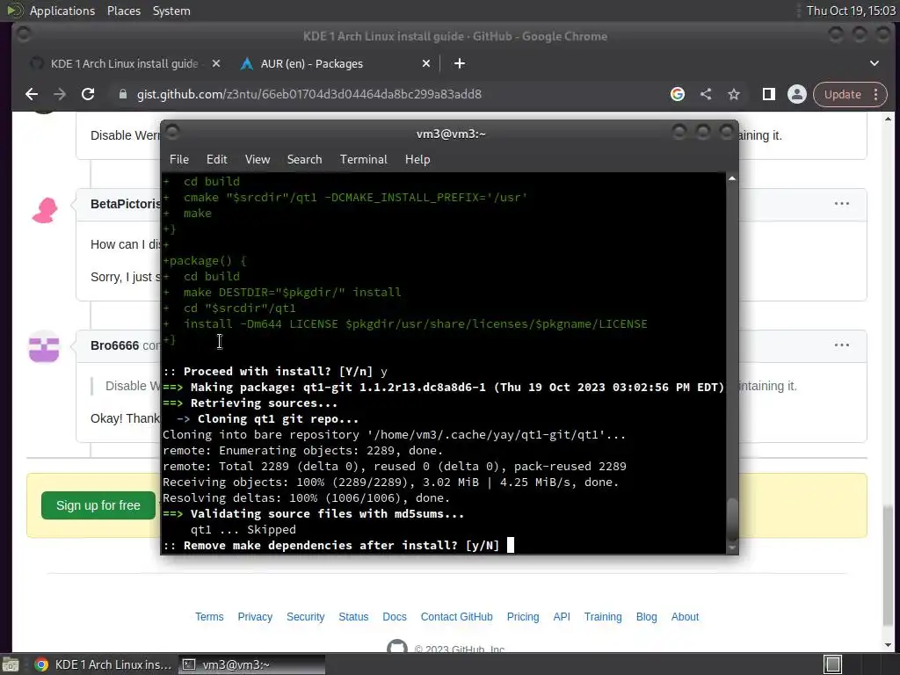The height and width of the screenshot is (675, 900).
Task: Switch to KDE 1 Arch Linux install guide tab
Action: point(124,63)
